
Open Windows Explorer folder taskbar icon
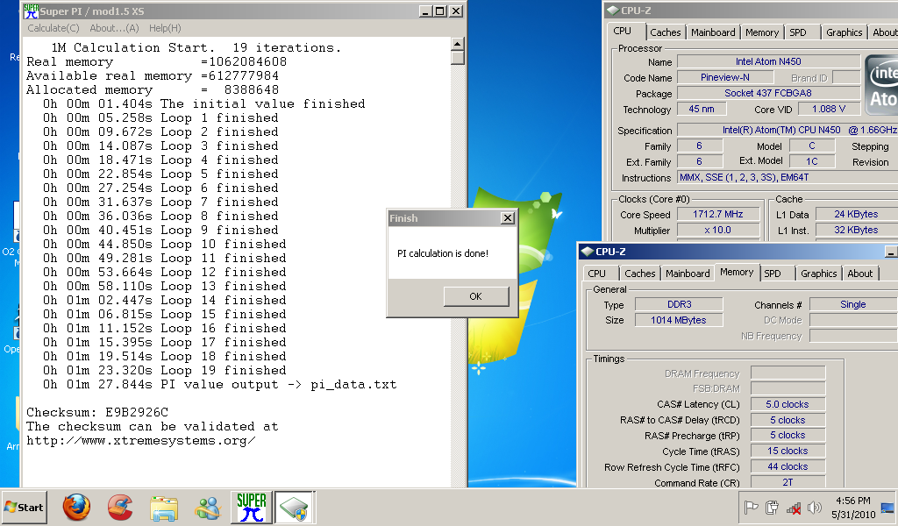click(x=164, y=508)
